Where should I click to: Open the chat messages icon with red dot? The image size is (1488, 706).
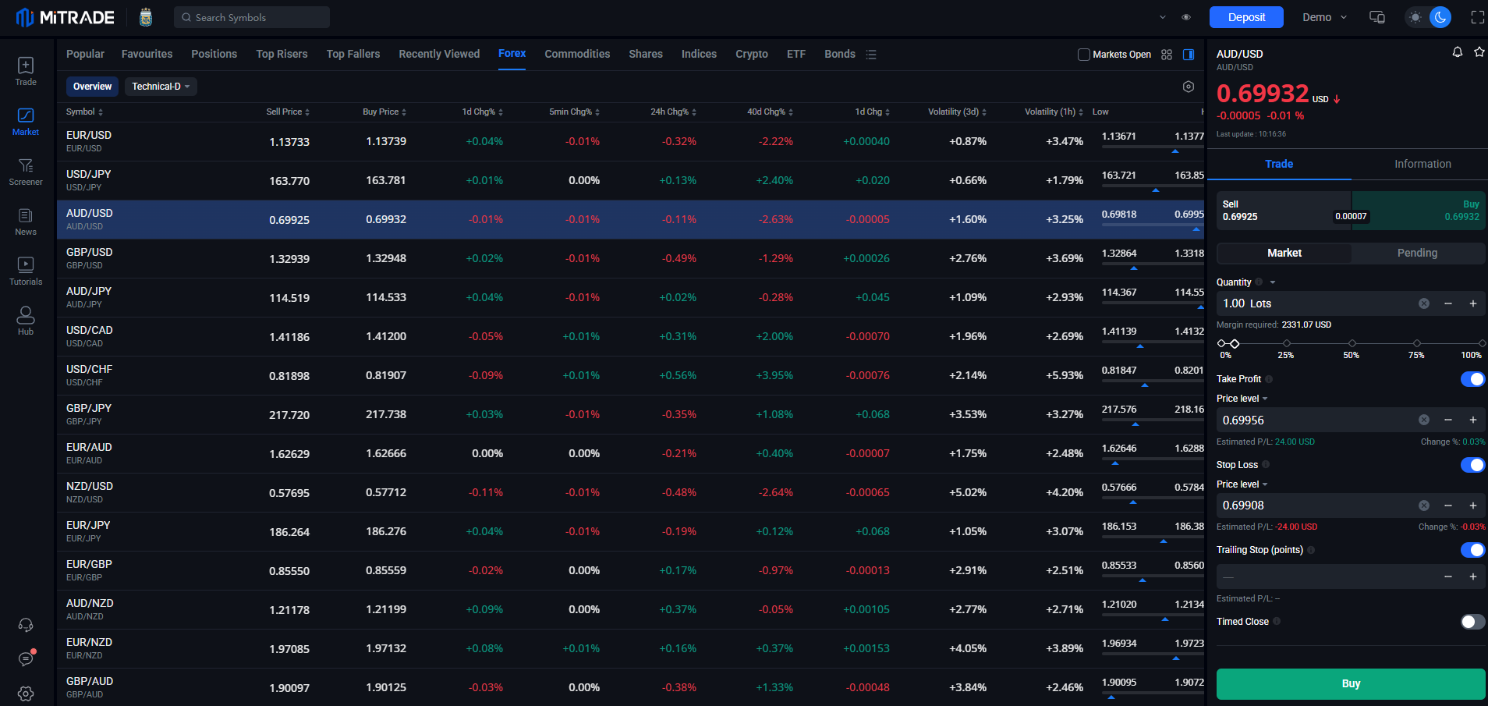coord(26,659)
